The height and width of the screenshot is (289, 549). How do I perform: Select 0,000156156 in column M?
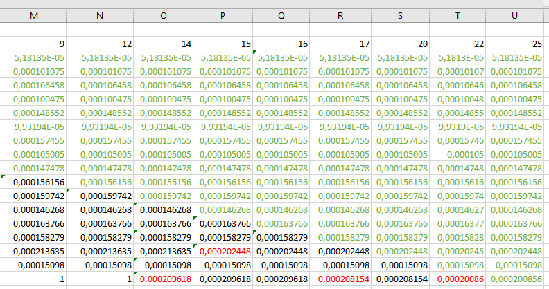click(33, 183)
